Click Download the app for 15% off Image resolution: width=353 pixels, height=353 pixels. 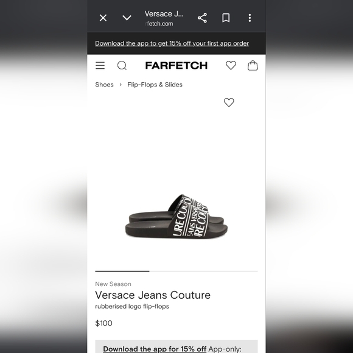coord(155,349)
